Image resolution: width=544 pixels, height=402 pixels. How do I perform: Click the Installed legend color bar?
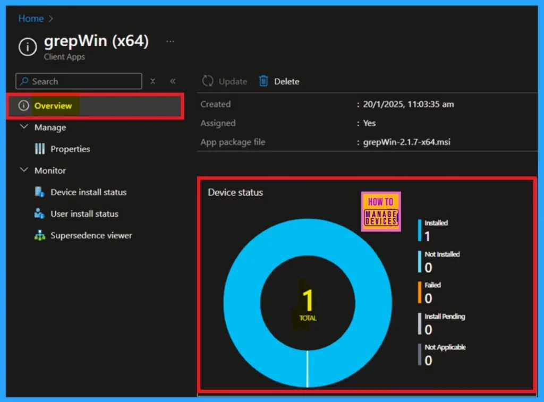[420, 230]
